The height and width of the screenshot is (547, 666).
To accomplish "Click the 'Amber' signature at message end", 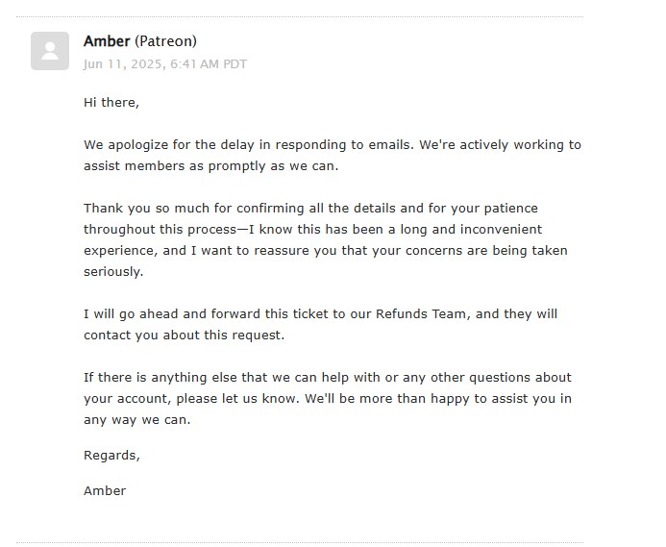I will coord(105,491).
